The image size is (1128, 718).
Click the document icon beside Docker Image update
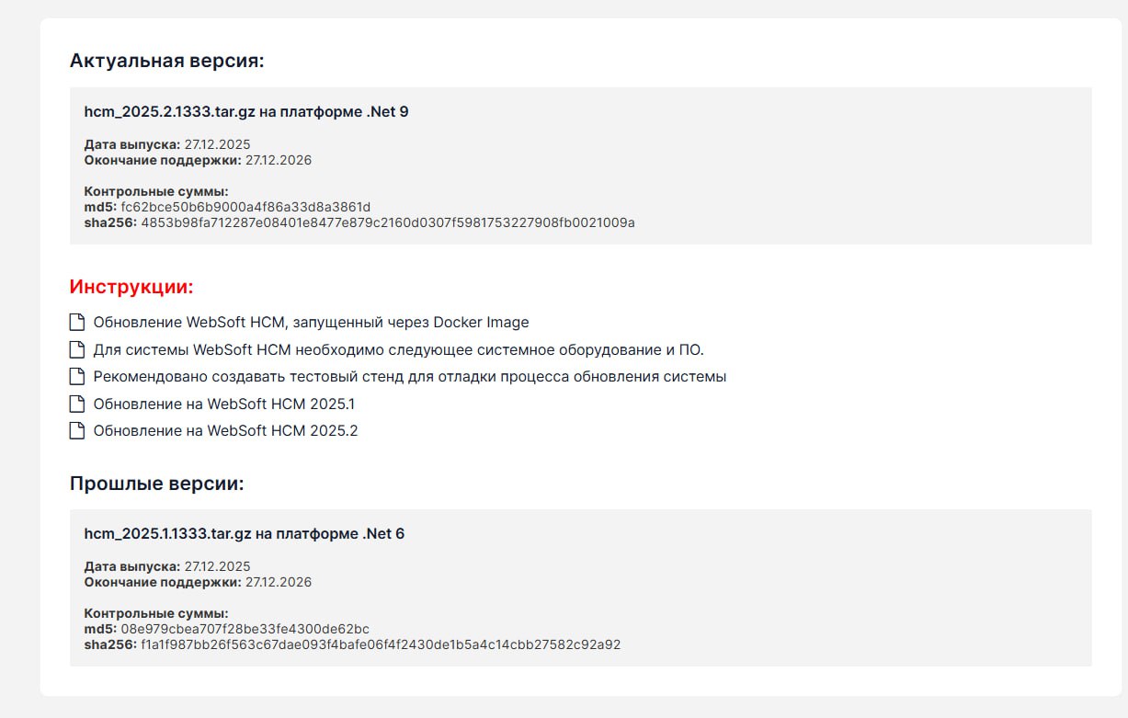(x=77, y=323)
